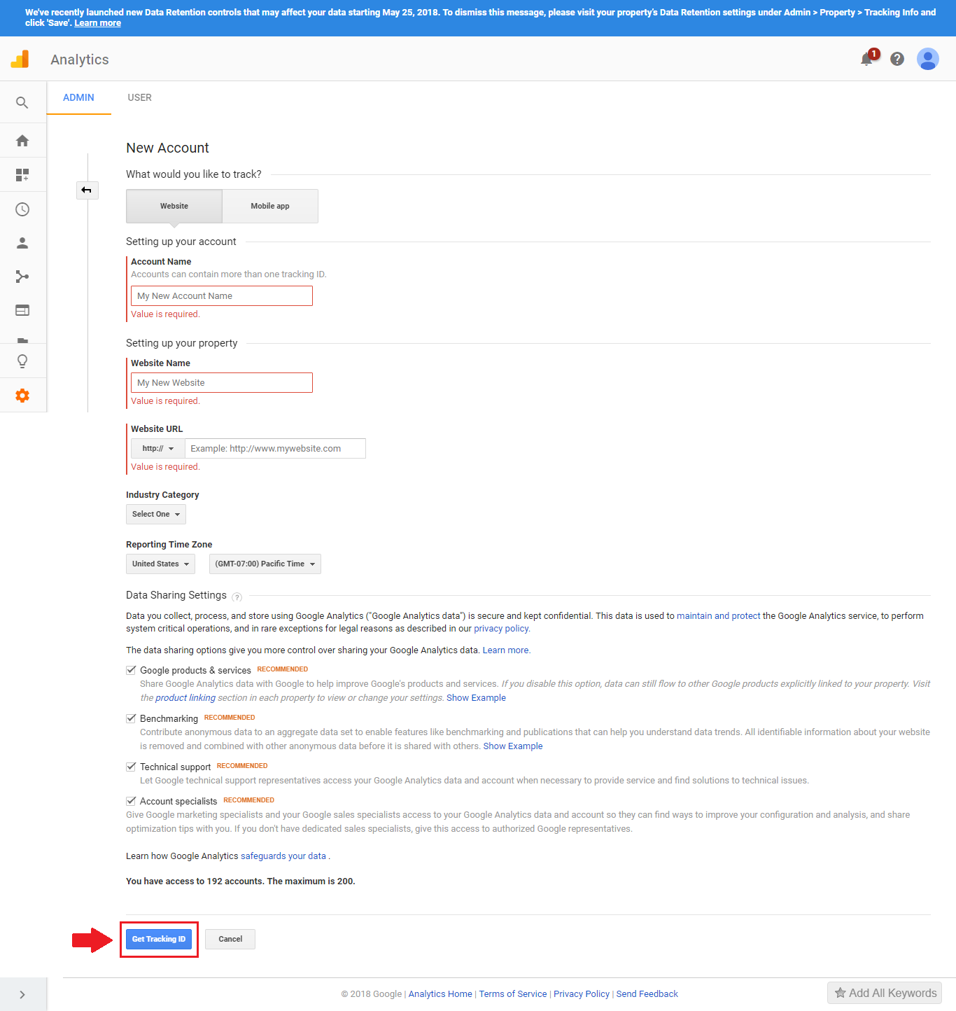
Task: Click the Add All Keywords star button
Action: pyautogui.click(x=885, y=993)
